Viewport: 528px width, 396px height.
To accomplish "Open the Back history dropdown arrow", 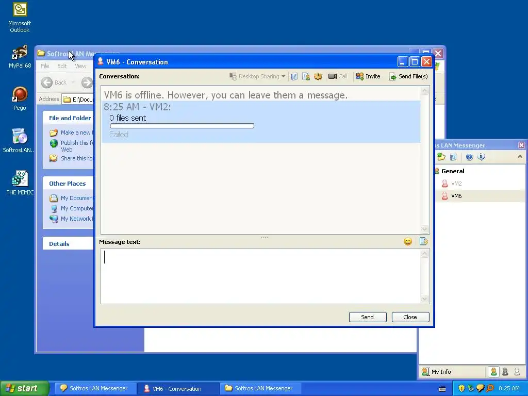I will point(73,82).
